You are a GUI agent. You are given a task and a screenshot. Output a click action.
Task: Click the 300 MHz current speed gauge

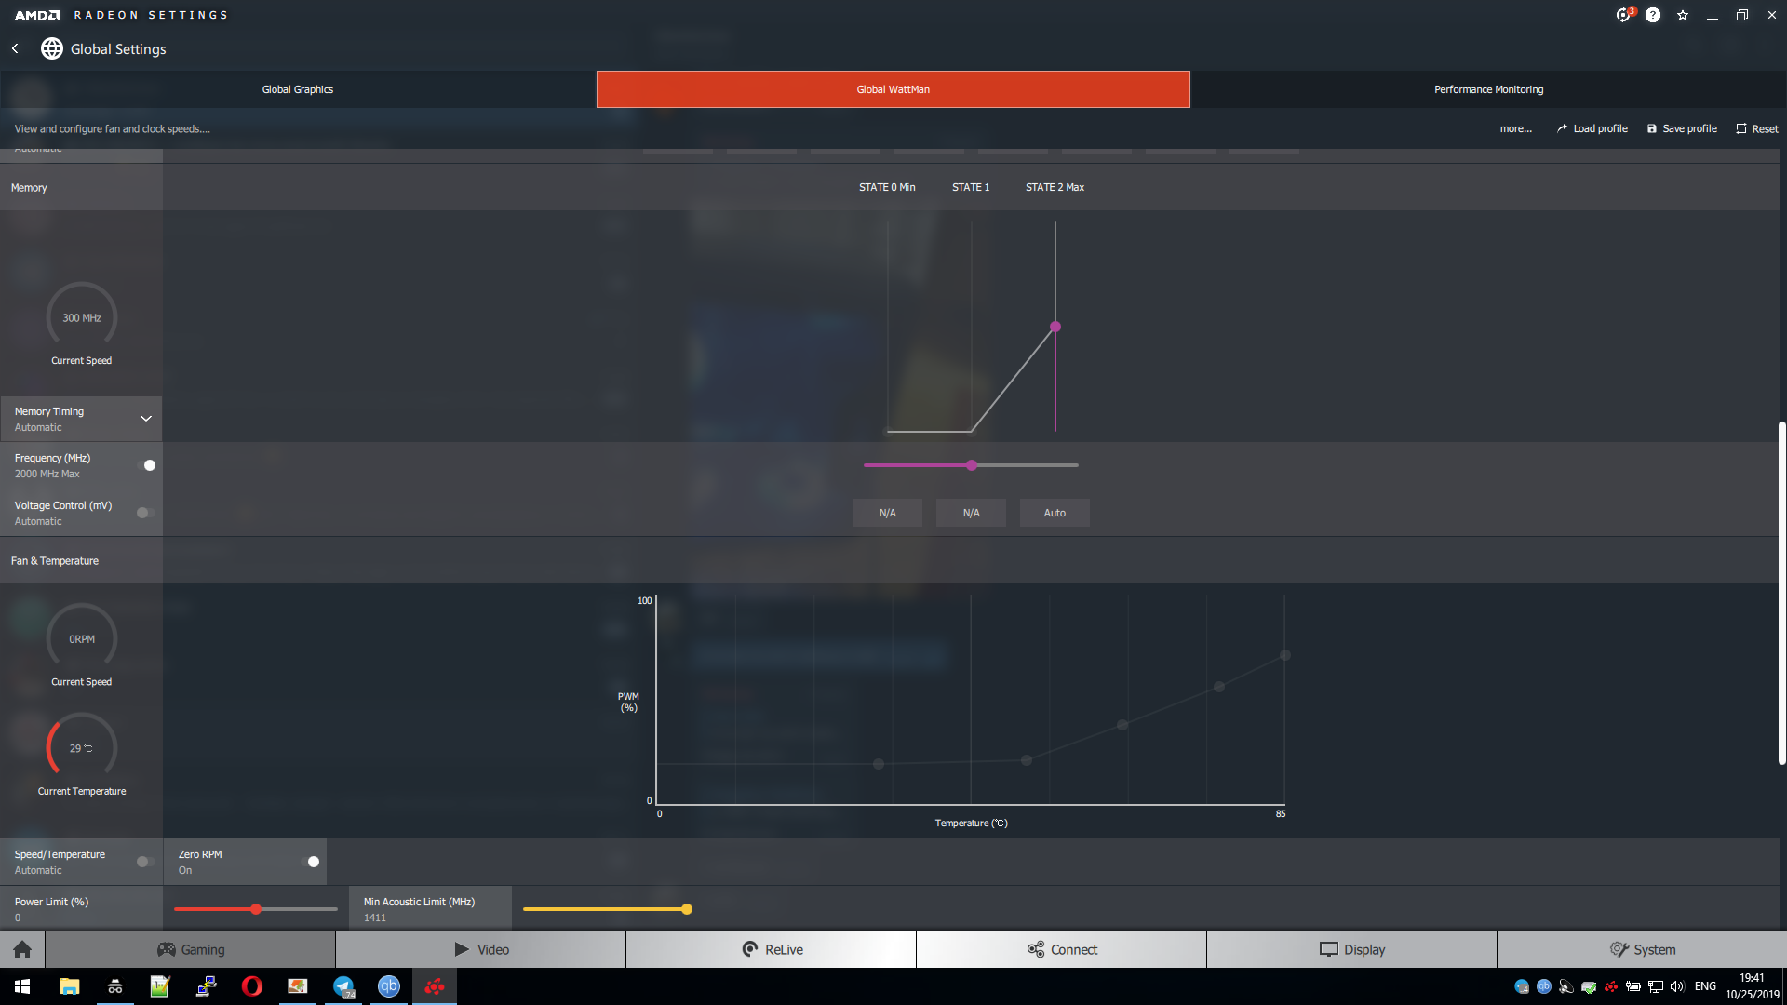pos(82,316)
